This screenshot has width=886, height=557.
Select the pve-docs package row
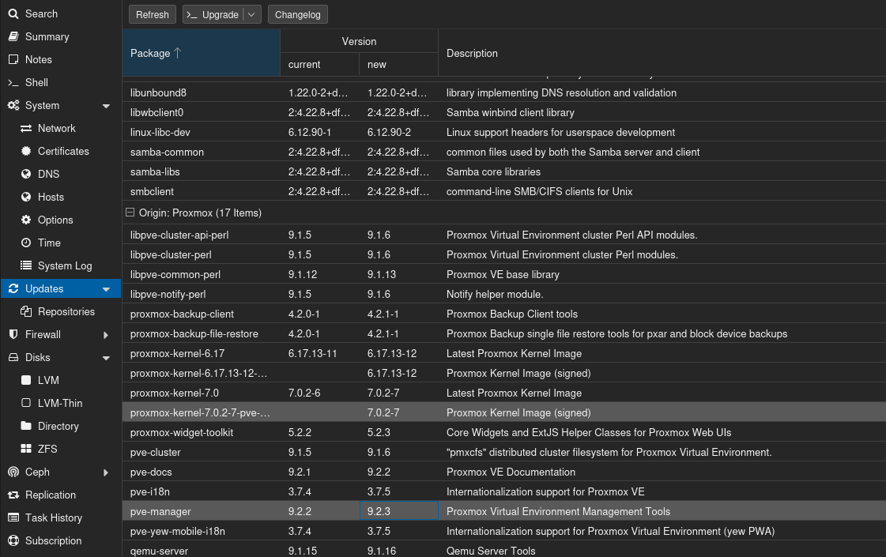(504, 472)
